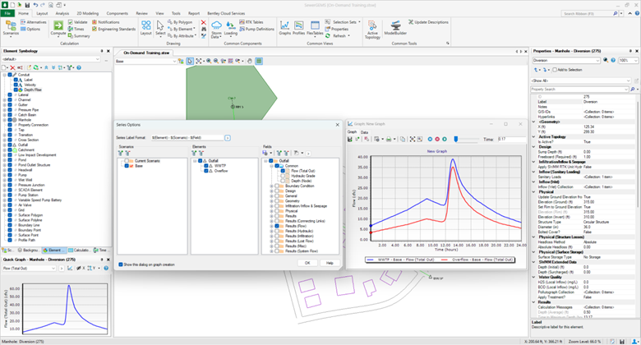Launch ModelBuilder from Common Tools
The image size is (641, 345).
395,27
